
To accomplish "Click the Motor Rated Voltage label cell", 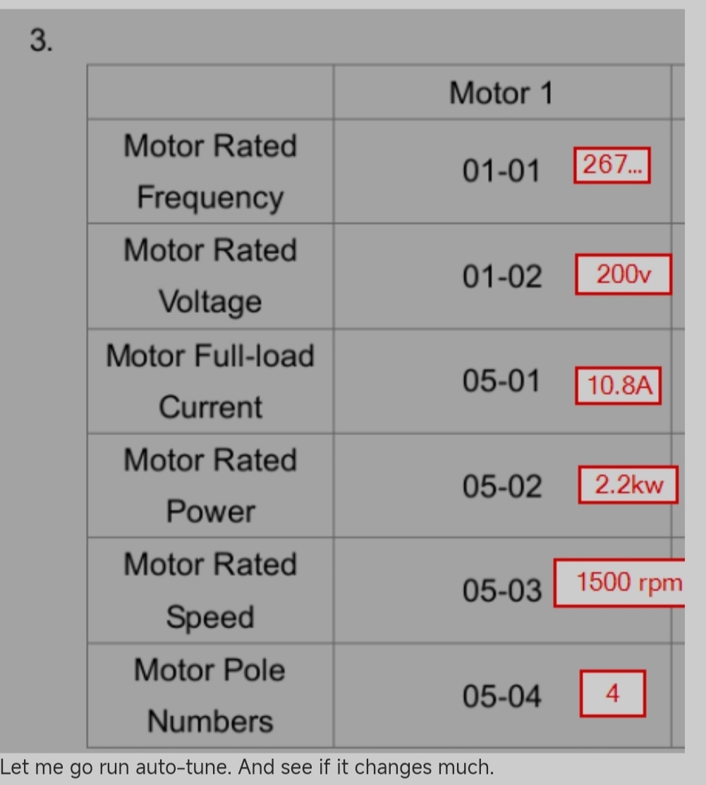I will 210,276.
